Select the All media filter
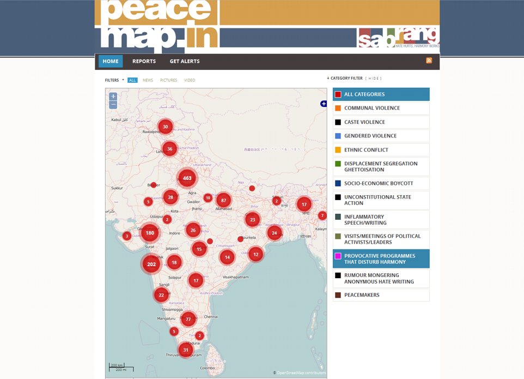524x379 pixels. pos(132,80)
